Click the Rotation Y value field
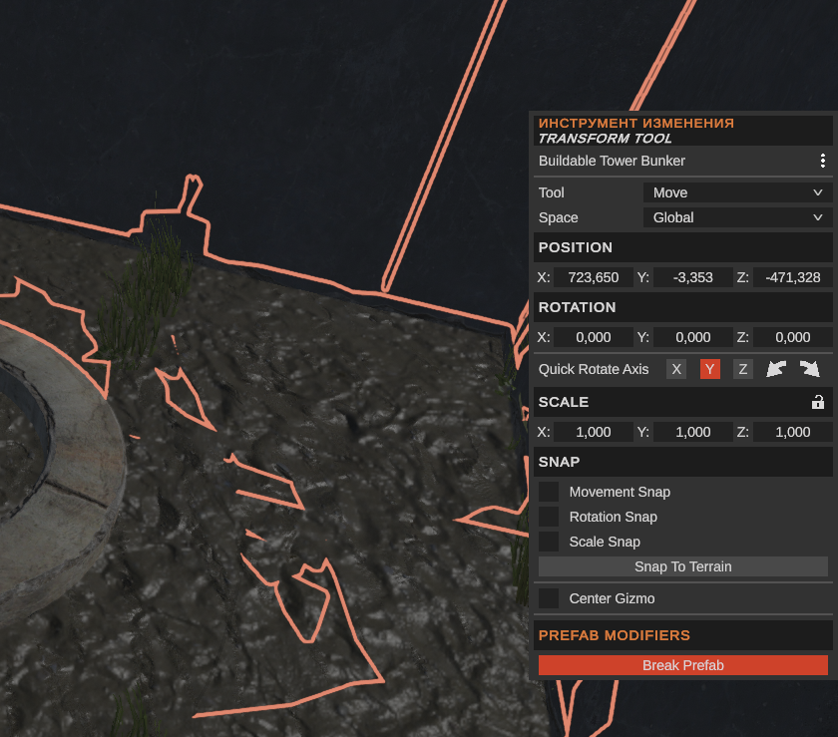Screen dimensions: 838x737 pyautogui.click(x=693, y=337)
